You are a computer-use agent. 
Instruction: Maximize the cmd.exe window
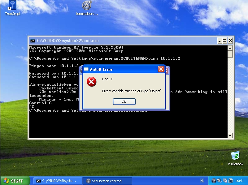[224, 41]
